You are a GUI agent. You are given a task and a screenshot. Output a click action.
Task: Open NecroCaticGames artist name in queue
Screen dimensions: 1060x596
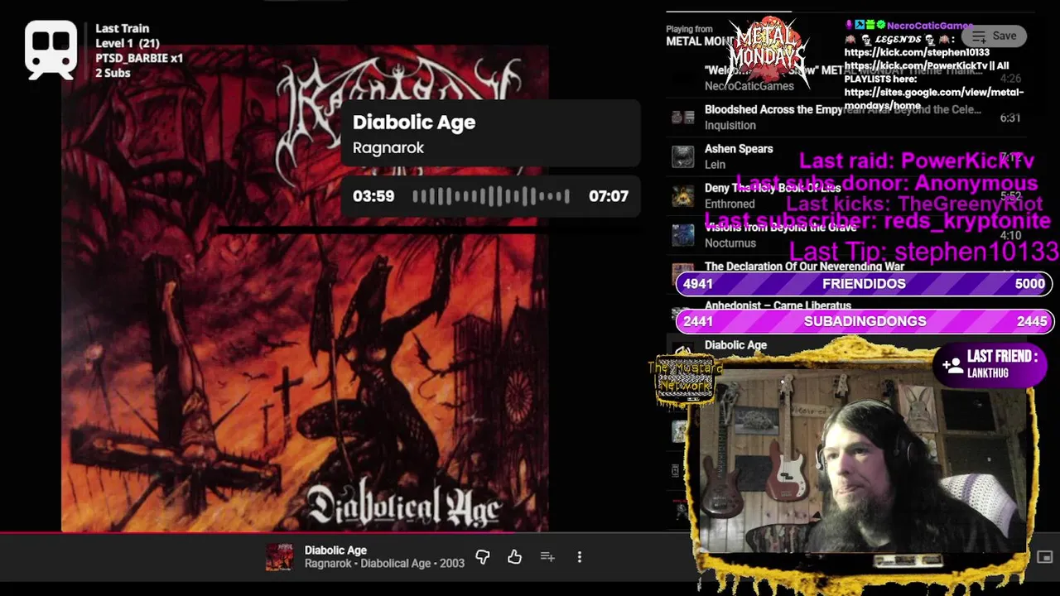(749, 86)
